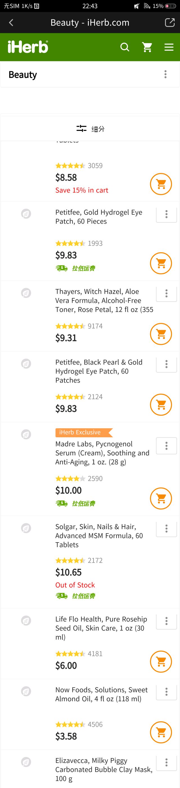Go back using the header back arrow
This screenshot has height=788, width=180.
11,22
